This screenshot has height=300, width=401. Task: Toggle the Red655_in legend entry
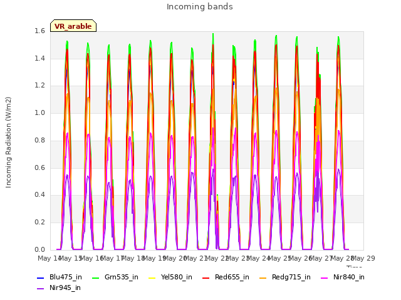tap(226, 277)
